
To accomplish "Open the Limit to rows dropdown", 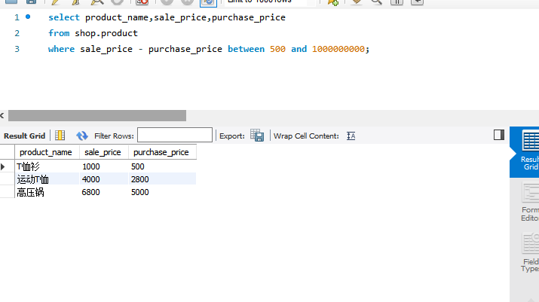I will [x=270, y=2].
